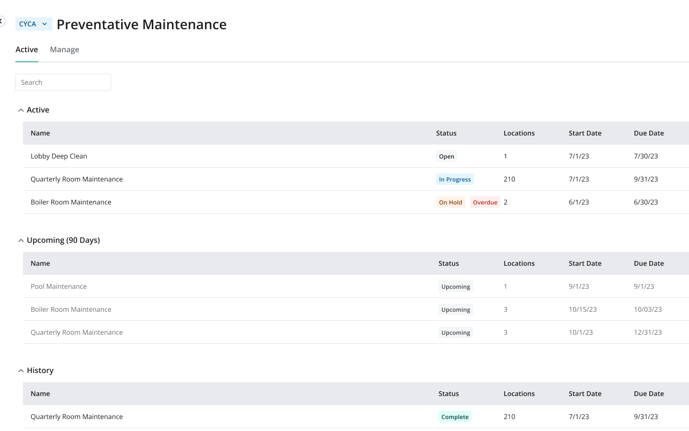
Task: Open the CYCA property dropdown
Action: [x=34, y=24]
